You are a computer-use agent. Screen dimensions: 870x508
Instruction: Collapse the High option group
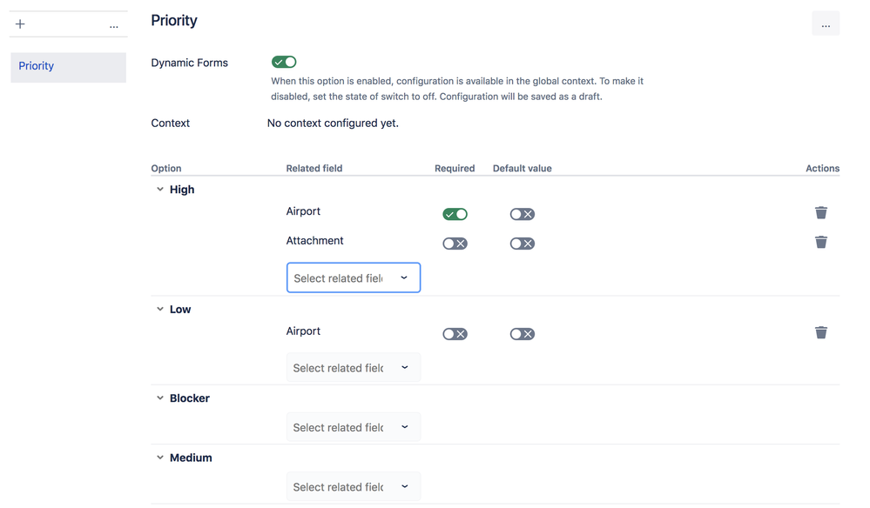tap(159, 188)
